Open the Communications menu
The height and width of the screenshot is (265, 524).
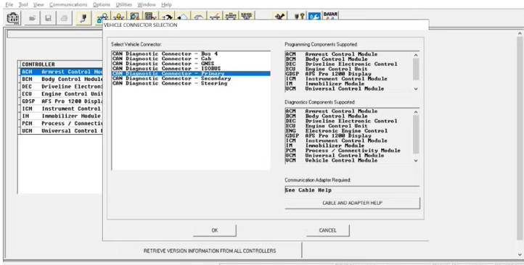point(68,4)
